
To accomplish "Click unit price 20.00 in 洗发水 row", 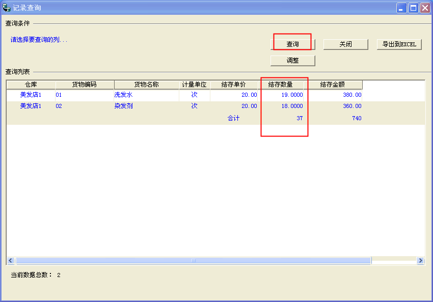I will pos(249,95).
